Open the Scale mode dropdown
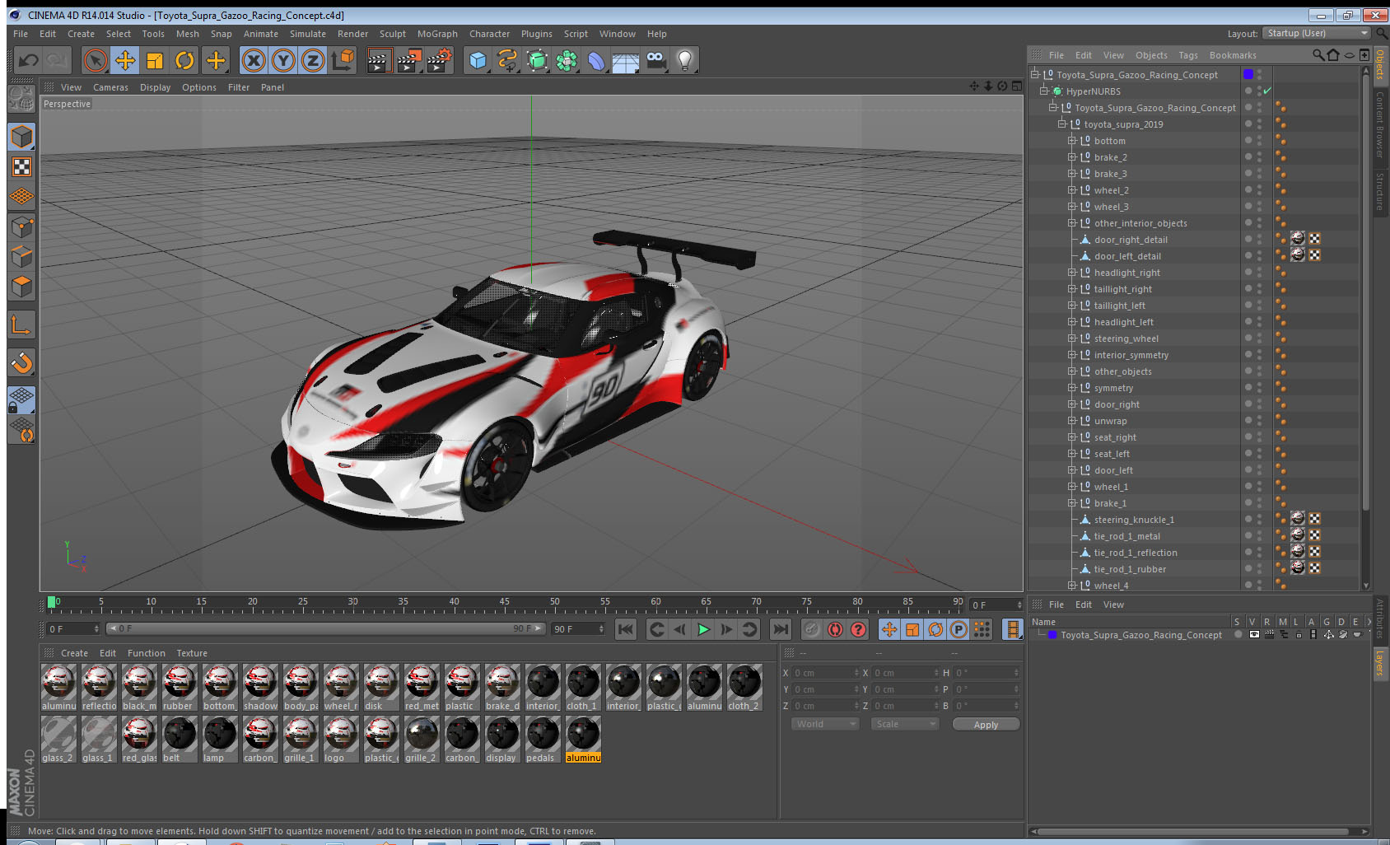The image size is (1390, 845). (x=905, y=724)
